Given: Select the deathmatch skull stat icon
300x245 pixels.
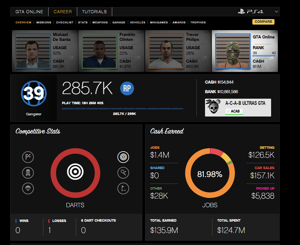Looking at the screenshot, I should 28,173.
